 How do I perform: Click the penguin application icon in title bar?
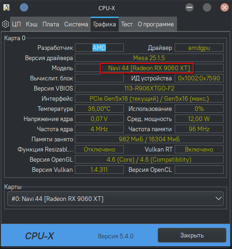coord(6,7)
